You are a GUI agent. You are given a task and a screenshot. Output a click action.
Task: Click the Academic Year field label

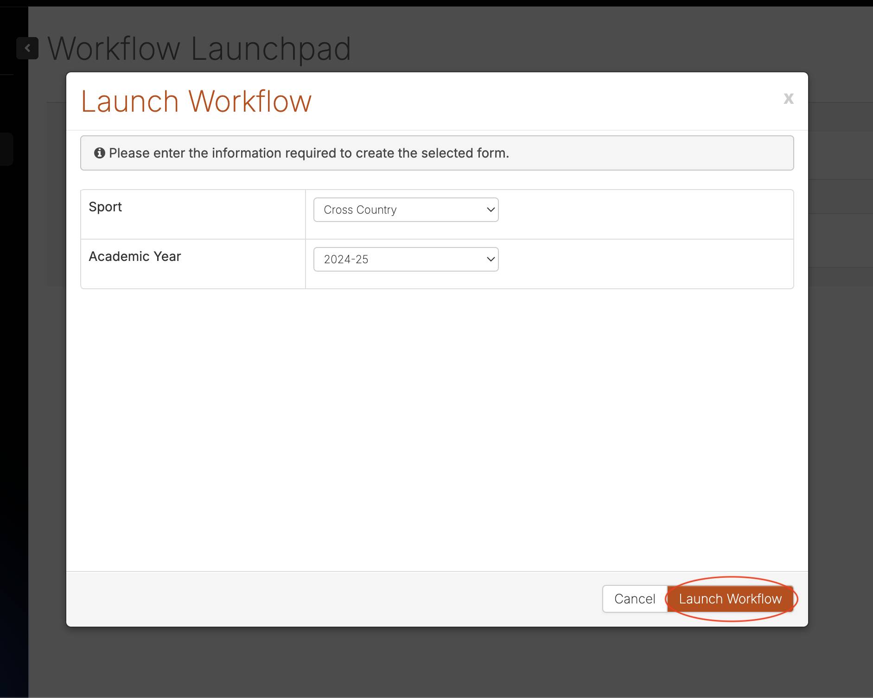coord(134,256)
